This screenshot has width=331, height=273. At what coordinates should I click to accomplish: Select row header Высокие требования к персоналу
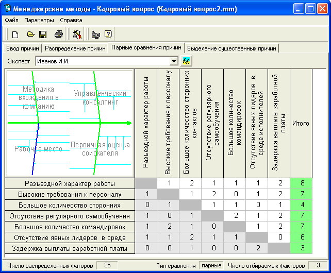[70, 194]
